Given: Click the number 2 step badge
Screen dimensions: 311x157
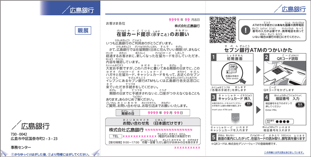Looking at the screenshot, I should 267,57.
